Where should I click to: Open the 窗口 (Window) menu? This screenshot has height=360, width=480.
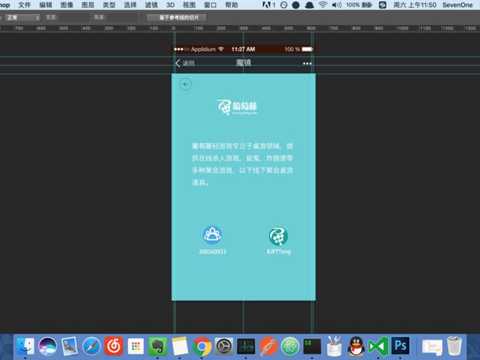point(210,5)
